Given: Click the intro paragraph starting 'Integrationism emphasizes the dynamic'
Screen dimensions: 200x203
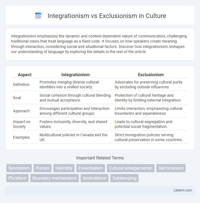Looking at the screenshot, I should 99,44.
